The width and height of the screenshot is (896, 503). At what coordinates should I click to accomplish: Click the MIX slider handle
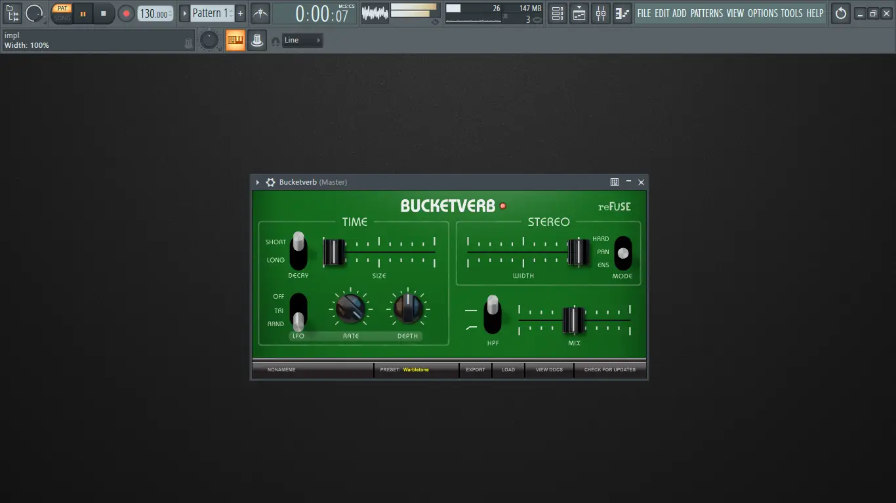(573, 320)
